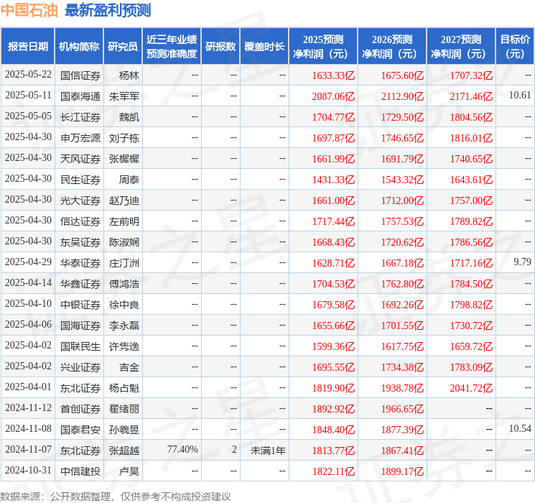Click the 2027预测净利润 column header
Viewport: 535px width, 503px height.
461,47
